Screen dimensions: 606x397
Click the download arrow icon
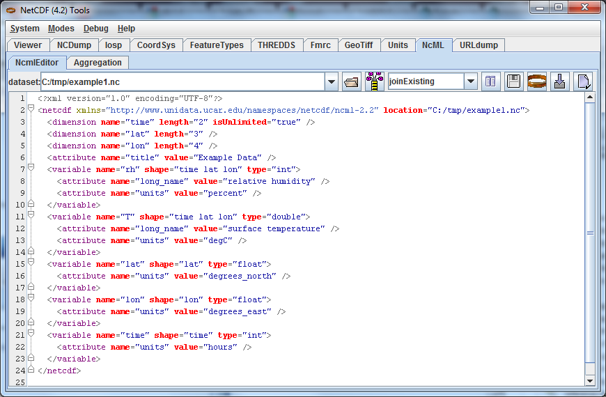click(x=559, y=81)
